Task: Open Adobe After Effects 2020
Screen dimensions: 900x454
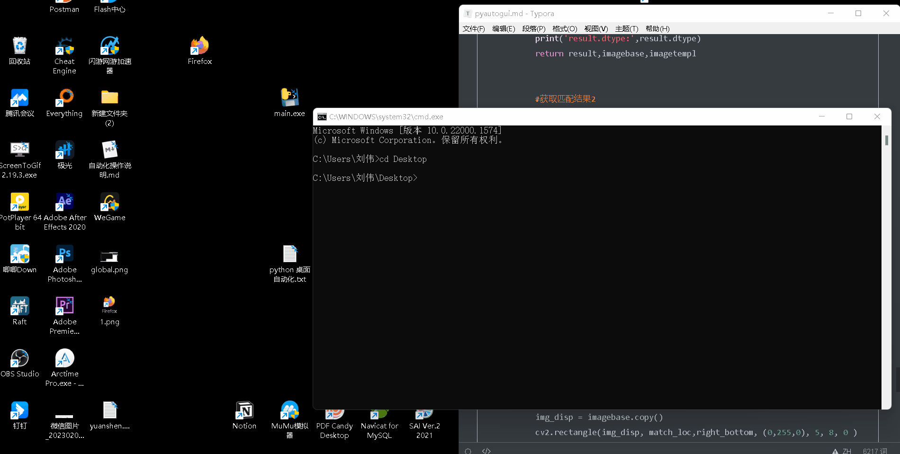Action: 64,202
